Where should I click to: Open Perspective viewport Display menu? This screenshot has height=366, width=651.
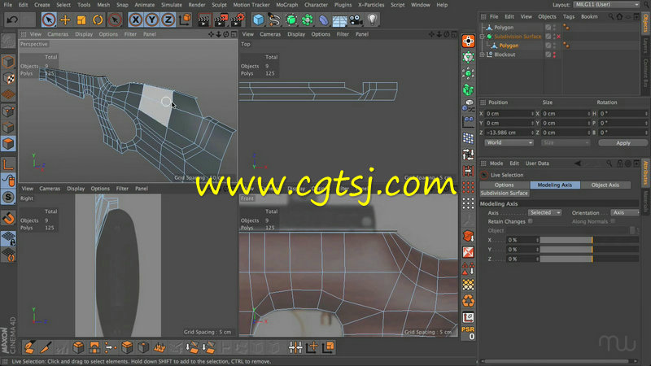click(84, 34)
